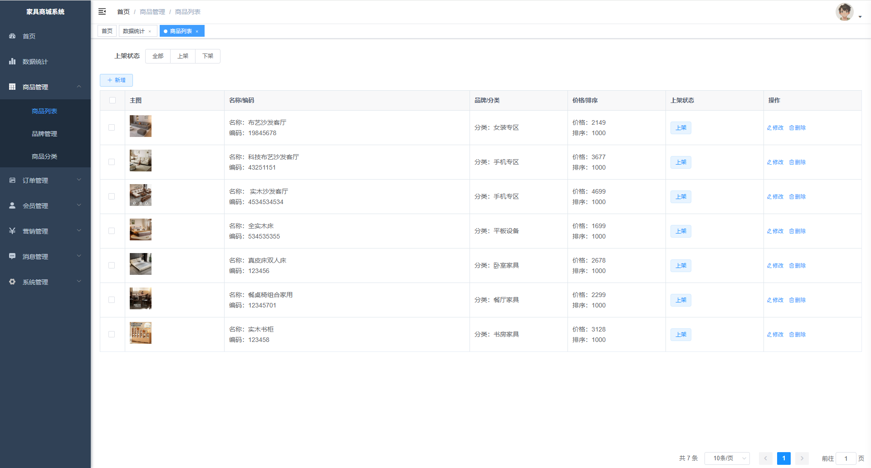Screen dimensions: 871x468
Task: Click the 系统管理 gear icon
Action: tap(12, 282)
